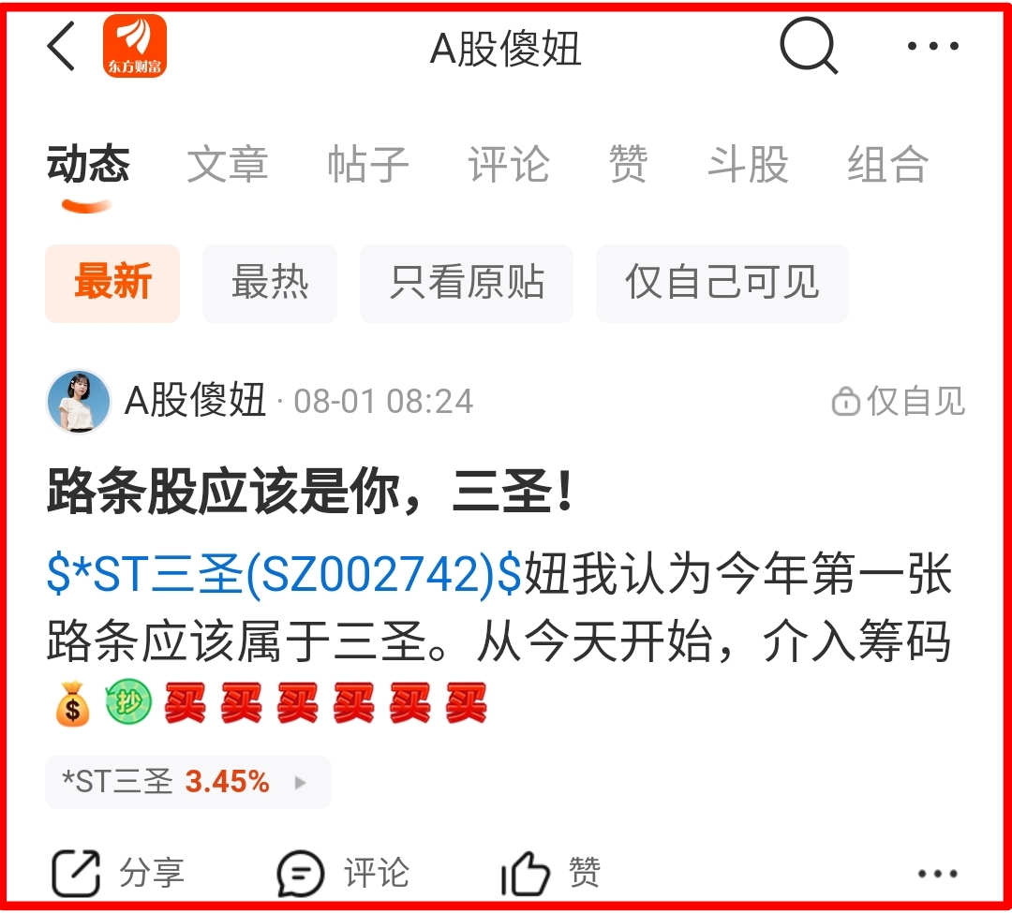Select the 最新 filter chip
Viewport: 1012px width, 913px height.
[112, 283]
